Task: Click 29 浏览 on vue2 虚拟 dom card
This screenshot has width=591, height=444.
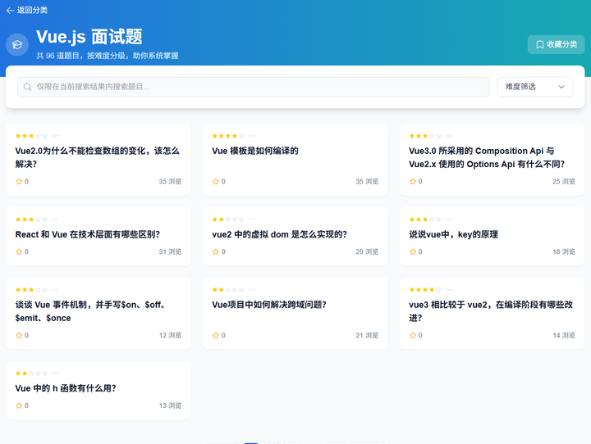Action: click(367, 251)
